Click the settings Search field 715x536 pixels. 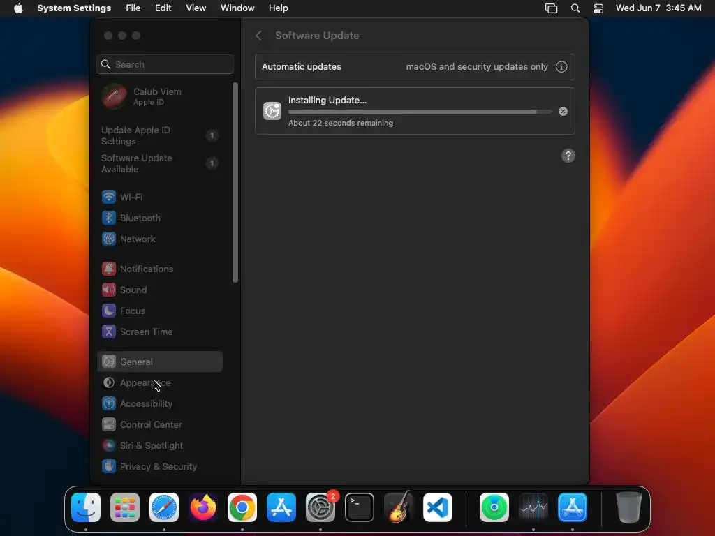(x=165, y=64)
